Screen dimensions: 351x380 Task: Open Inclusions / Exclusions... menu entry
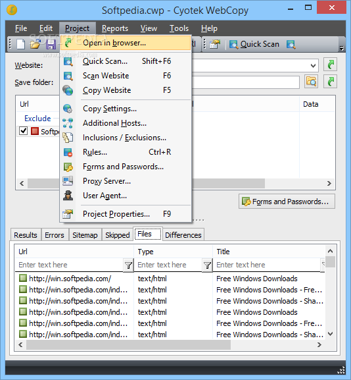click(126, 138)
